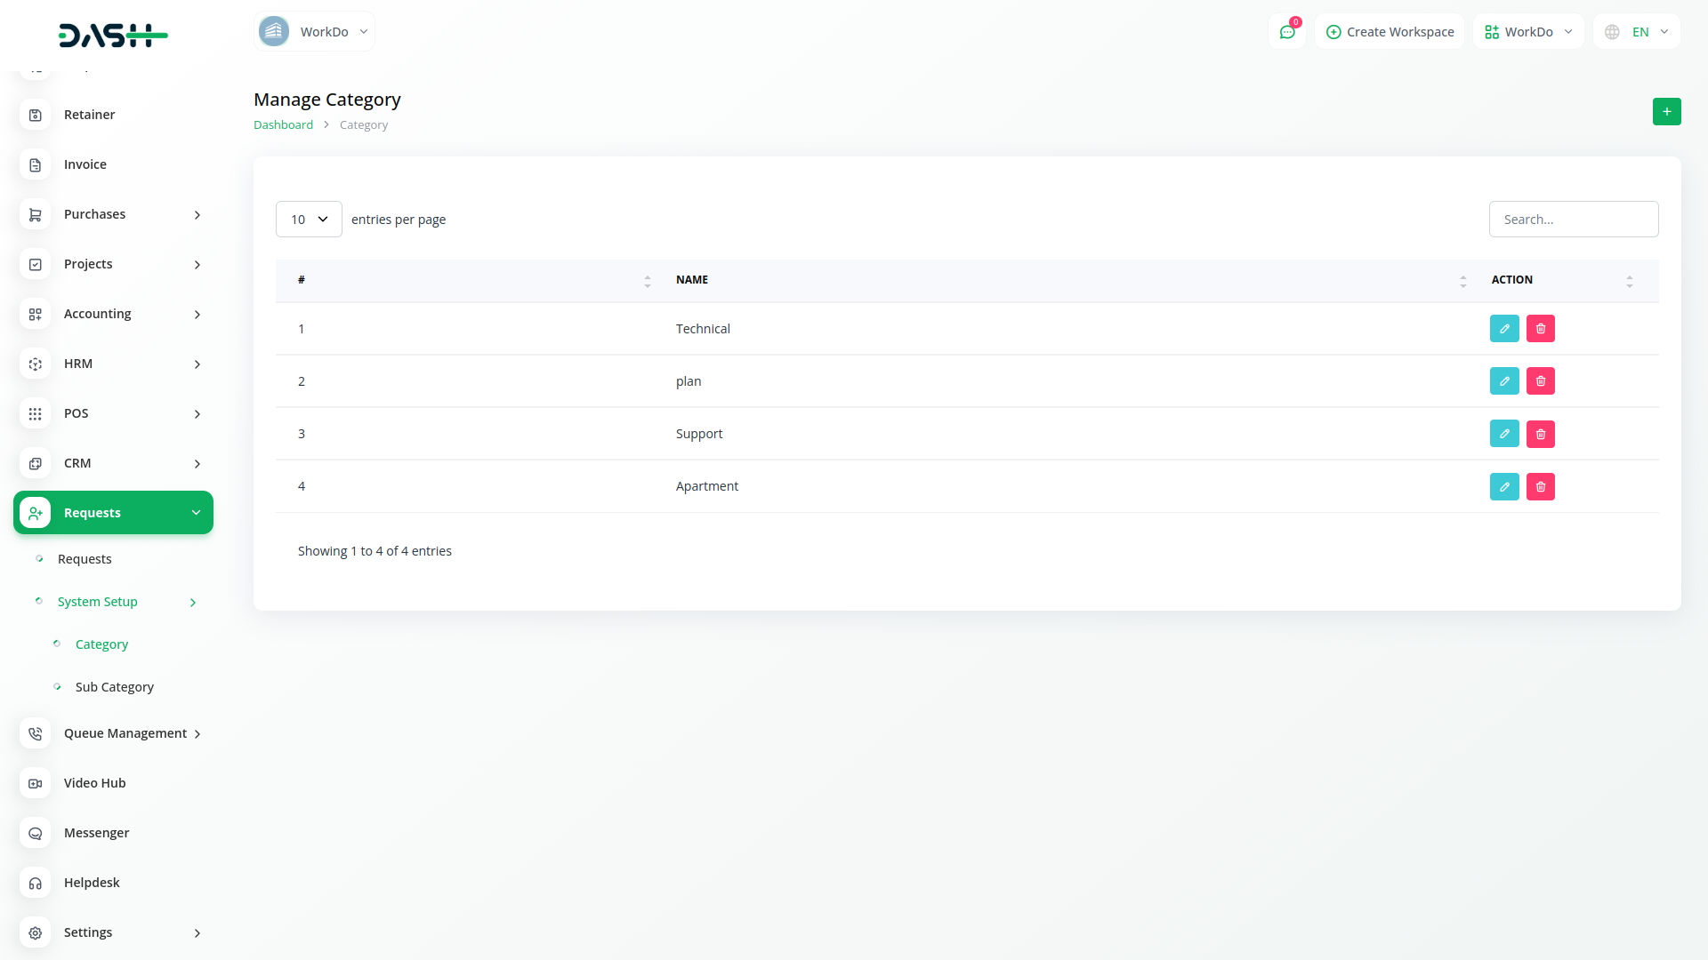
Task: Click the green plus add category button
Action: click(1666, 112)
